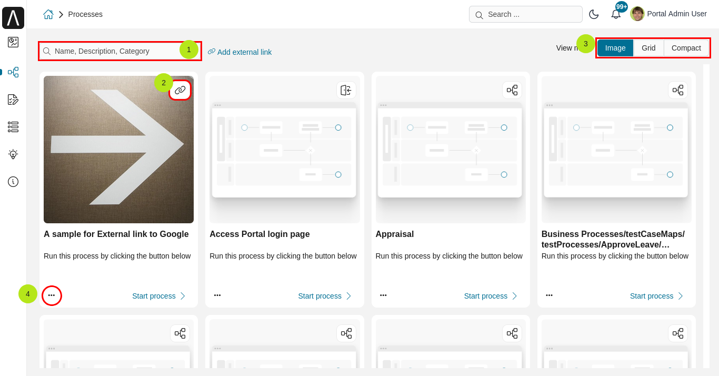Open notifications bell icon
The width and height of the screenshot is (719, 376).
616,14
